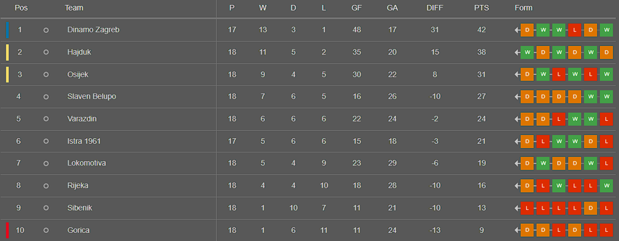Expand Lokomotiva's form history with the arrow
Image resolution: width=619 pixels, height=241 pixels.
pyautogui.click(x=517, y=164)
